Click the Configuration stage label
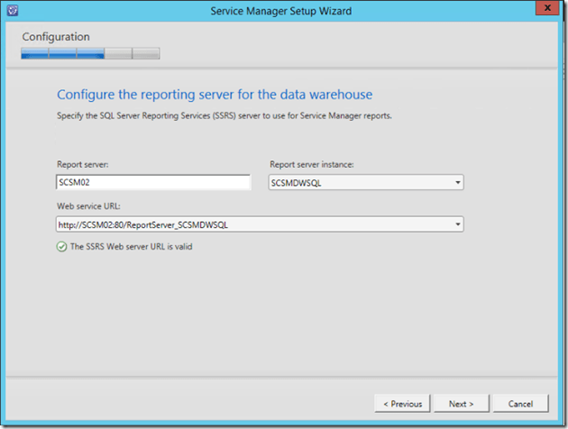 [x=55, y=37]
